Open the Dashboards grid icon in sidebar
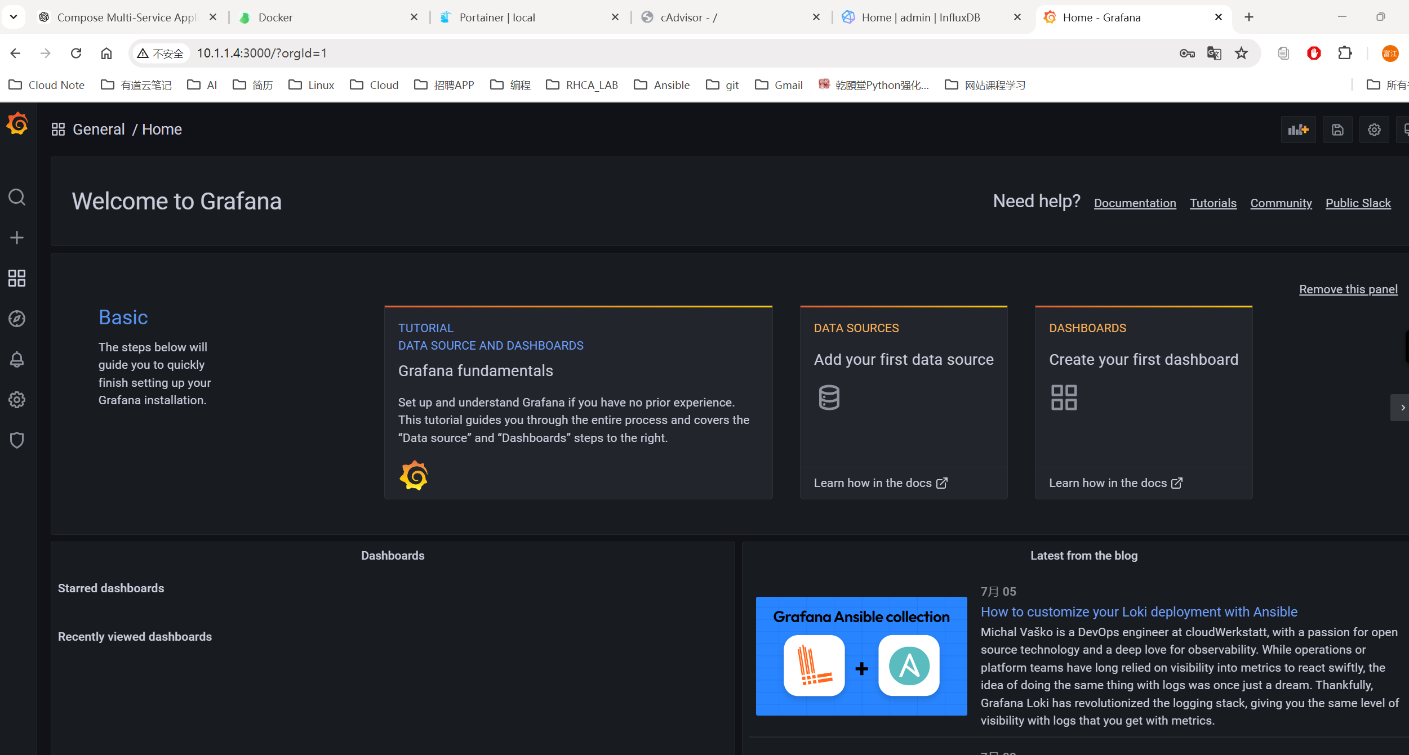Image resolution: width=1409 pixels, height=755 pixels. coord(17,278)
